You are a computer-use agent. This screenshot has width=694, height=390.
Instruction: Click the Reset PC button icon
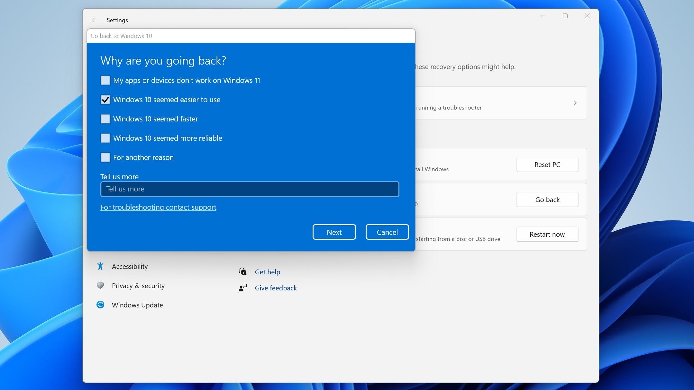(x=547, y=164)
